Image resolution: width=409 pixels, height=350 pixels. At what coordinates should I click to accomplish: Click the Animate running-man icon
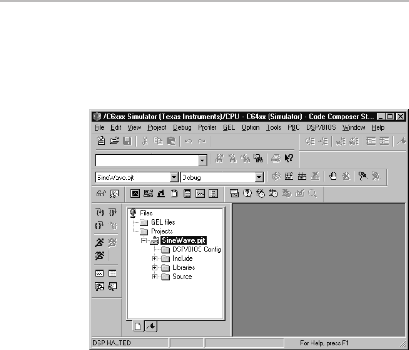pyautogui.click(x=99, y=256)
